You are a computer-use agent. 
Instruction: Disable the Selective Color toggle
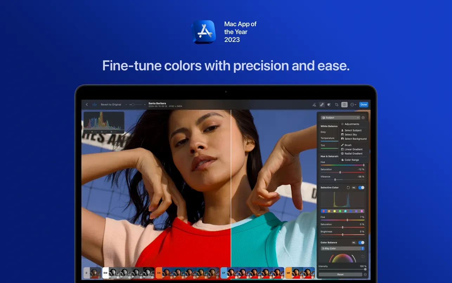coord(361,188)
